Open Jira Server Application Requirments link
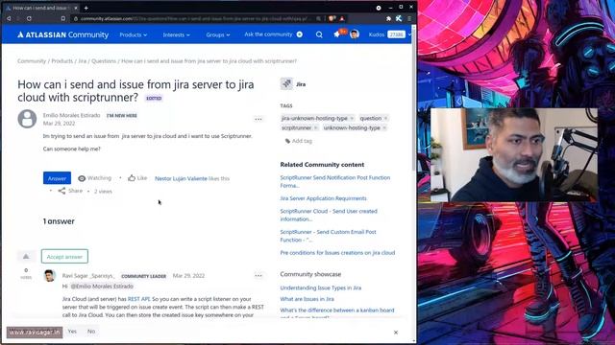 [323, 198]
